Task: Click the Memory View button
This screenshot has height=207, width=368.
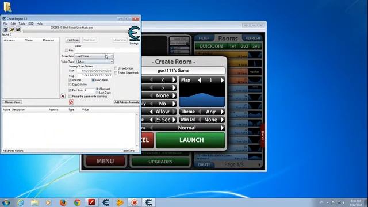Action: point(12,102)
